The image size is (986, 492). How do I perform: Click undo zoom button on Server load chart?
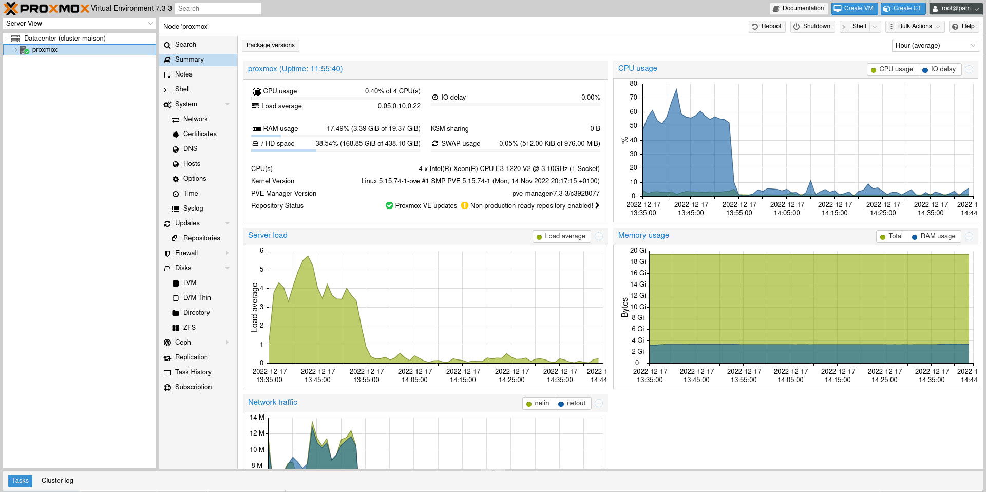[x=599, y=236]
